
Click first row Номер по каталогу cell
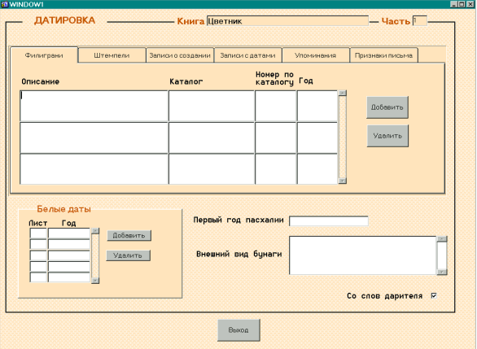[x=276, y=106]
